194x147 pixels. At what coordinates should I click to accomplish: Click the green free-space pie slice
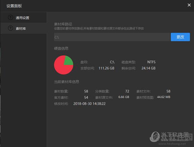coord(68,61)
